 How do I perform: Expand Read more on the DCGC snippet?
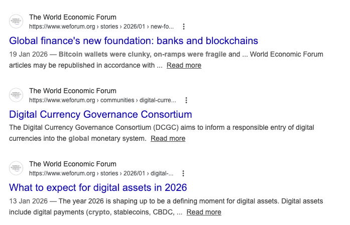(x=168, y=138)
